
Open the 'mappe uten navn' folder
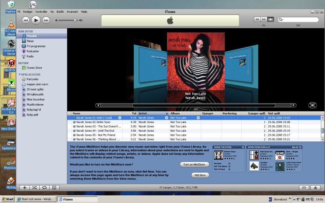pyautogui.click(x=37, y=84)
